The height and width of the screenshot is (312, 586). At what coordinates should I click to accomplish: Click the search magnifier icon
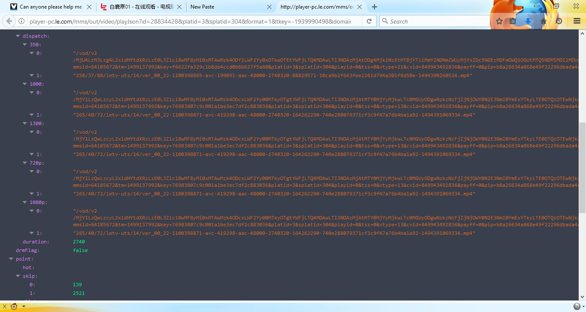coord(384,21)
